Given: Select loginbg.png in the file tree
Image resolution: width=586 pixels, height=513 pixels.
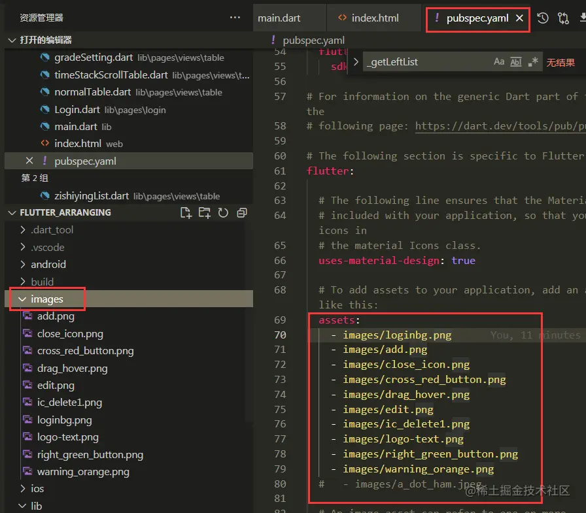Looking at the screenshot, I should point(64,420).
